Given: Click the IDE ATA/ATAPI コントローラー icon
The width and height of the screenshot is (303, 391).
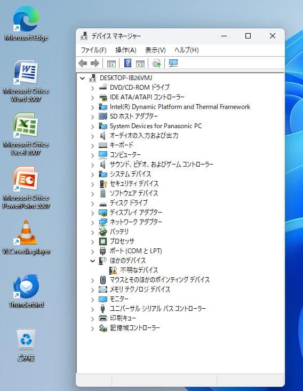Looking at the screenshot, I should click(x=103, y=97).
